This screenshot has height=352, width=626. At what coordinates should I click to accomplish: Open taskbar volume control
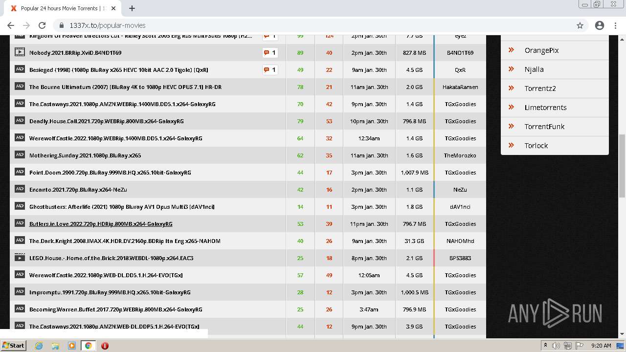coord(556,346)
